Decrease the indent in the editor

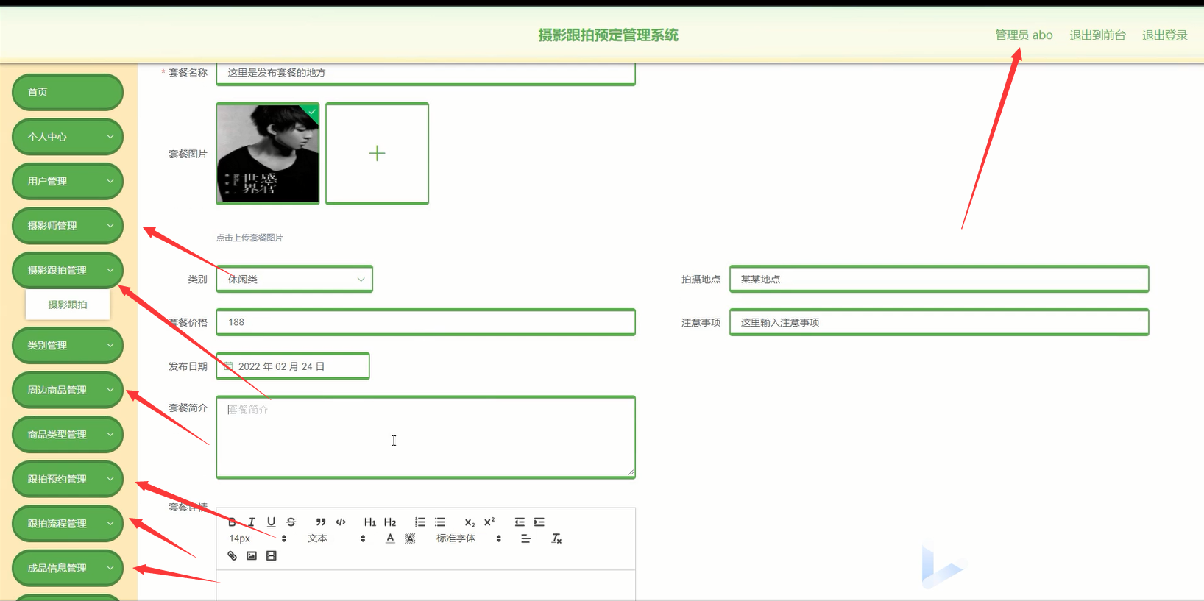[520, 522]
